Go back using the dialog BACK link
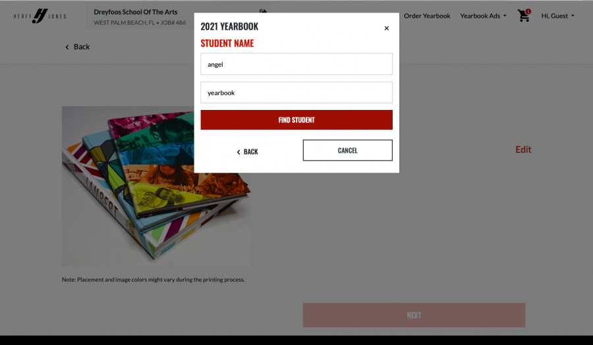The height and width of the screenshot is (345, 593). coord(247,152)
